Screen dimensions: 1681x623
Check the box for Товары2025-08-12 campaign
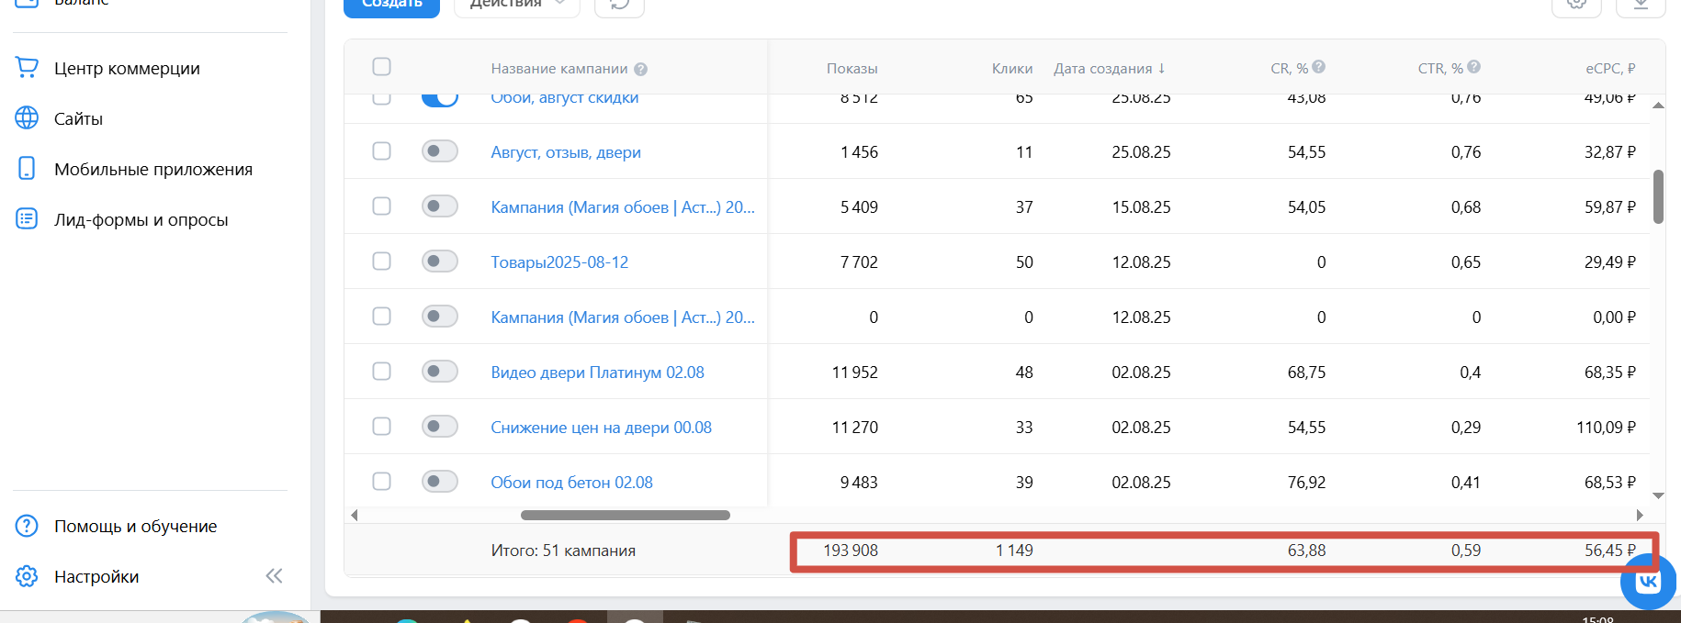point(382,261)
